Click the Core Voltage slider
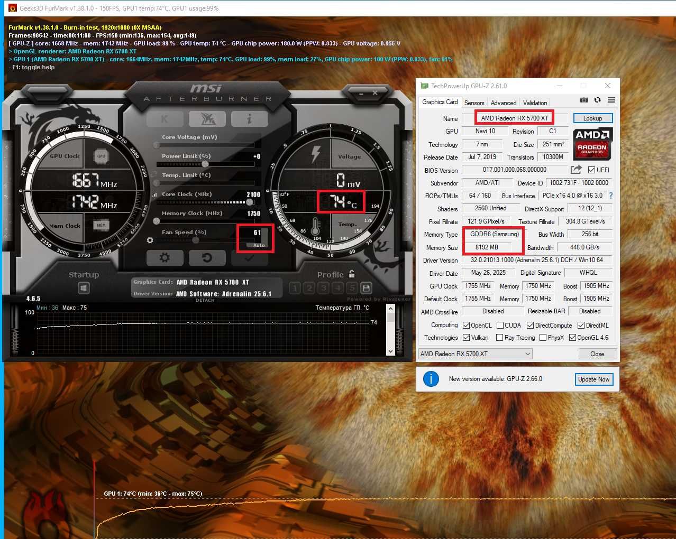The height and width of the screenshot is (539, 676). pyautogui.click(x=205, y=145)
